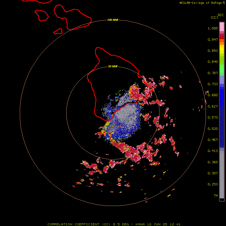Click the 0.893 legend value
The height and width of the screenshot is (226, 226).
coord(213,50)
